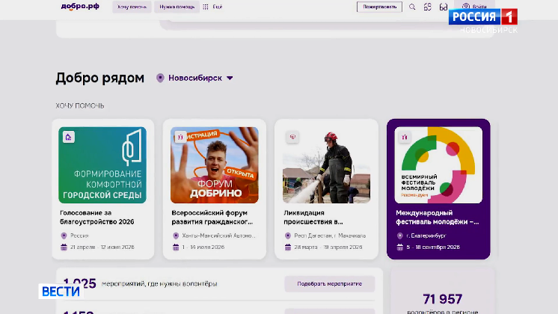558x314 pixels.
Task: Open Голосование за благоустройство 2026 title
Action: pyautogui.click(x=96, y=218)
